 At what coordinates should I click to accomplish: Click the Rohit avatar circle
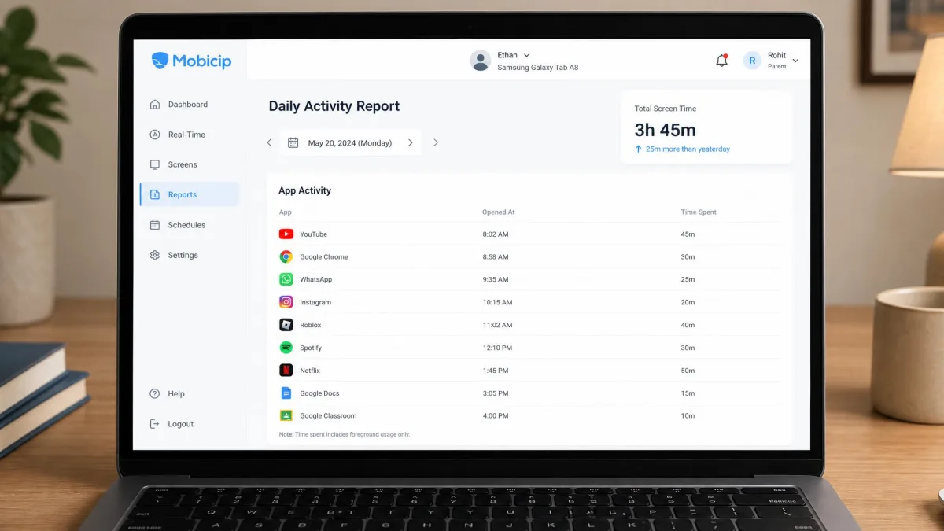coord(752,61)
